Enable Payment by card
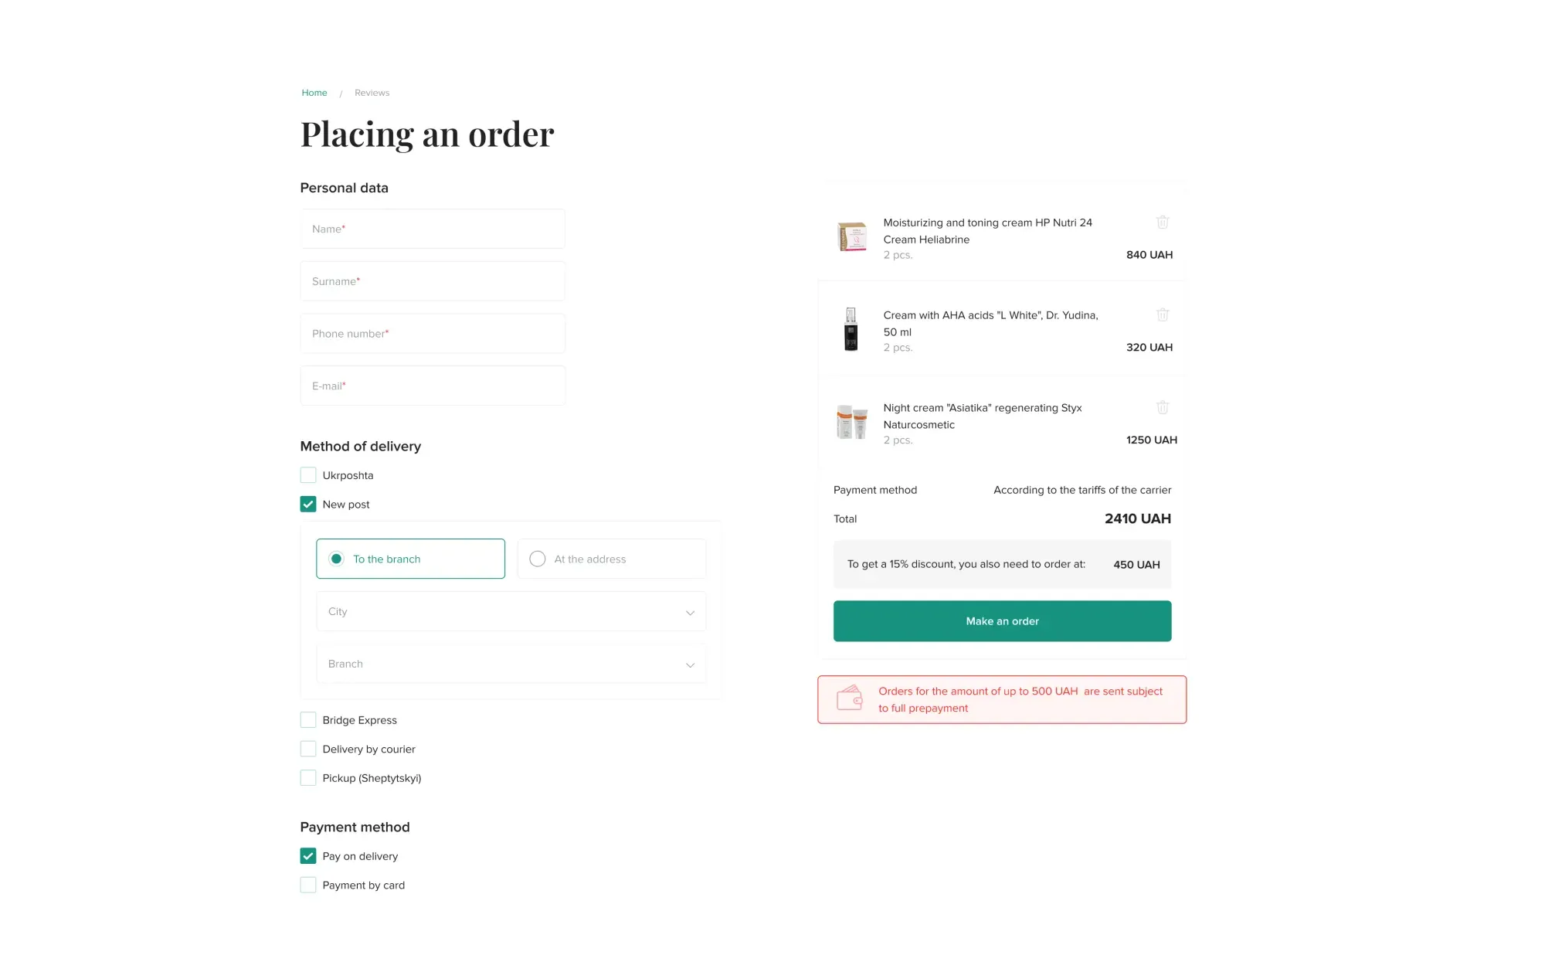The image size is (1545, 979). pos(308,884)
